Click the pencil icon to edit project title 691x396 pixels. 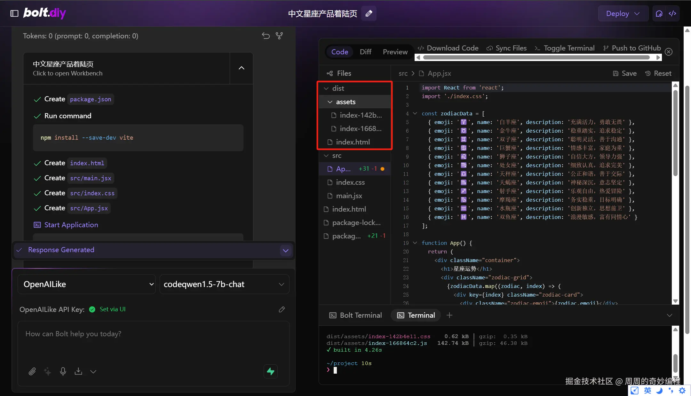point(369,13)
